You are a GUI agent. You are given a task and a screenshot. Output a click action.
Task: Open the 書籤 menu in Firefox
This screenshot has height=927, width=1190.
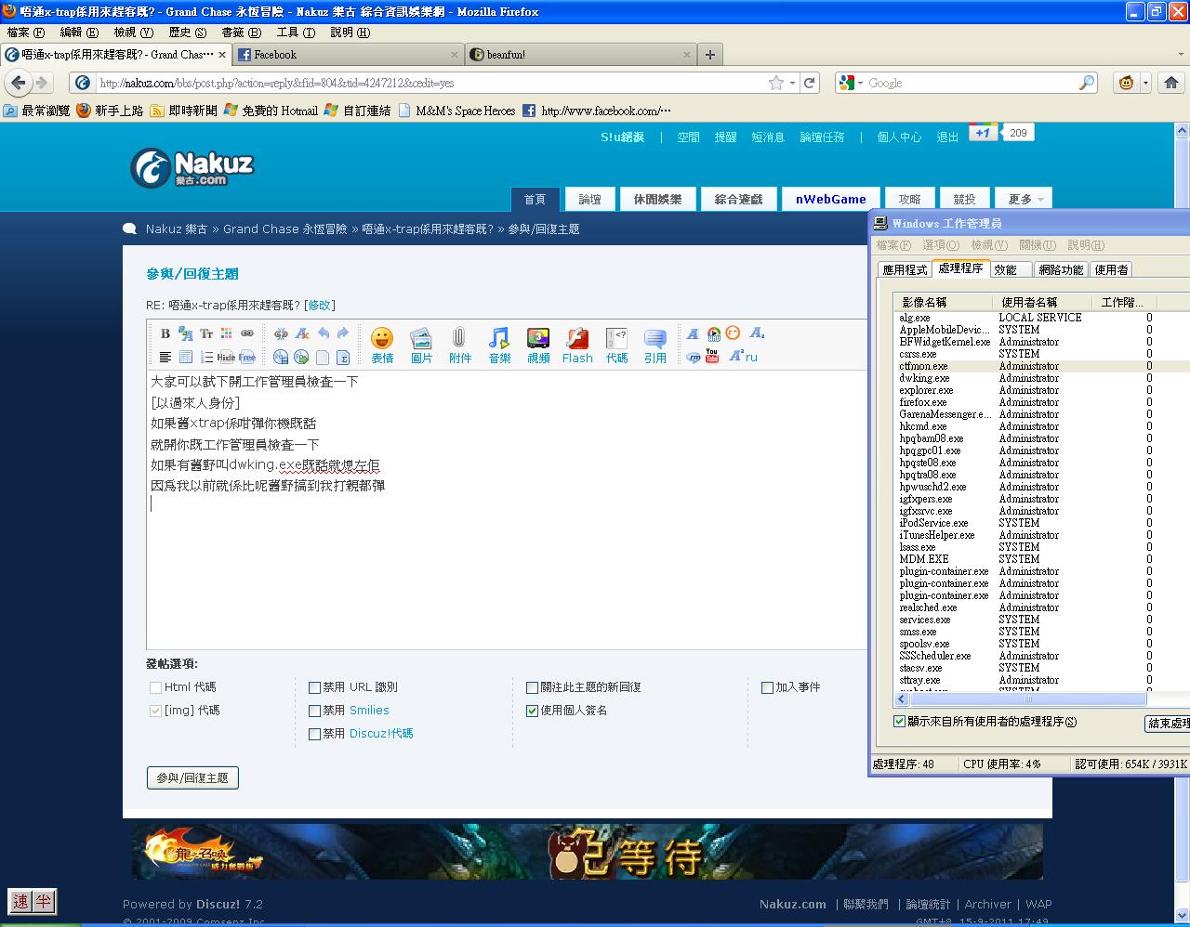click(240, 33)
